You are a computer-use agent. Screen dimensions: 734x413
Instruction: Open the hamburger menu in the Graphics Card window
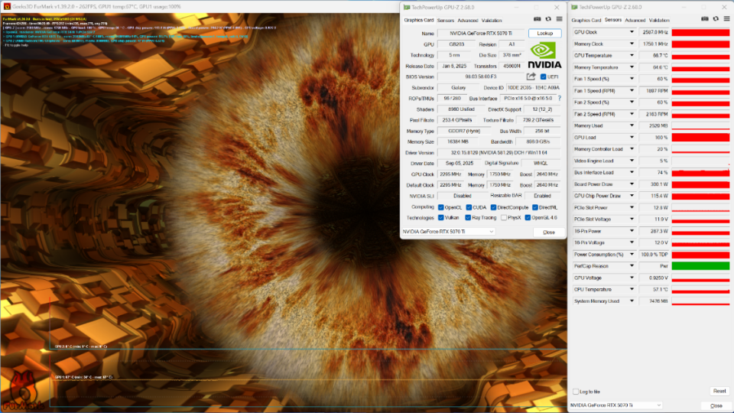click(x=559, y=19)
